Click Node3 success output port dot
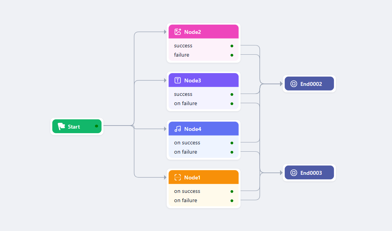392x231 pixels. (232, 94)
